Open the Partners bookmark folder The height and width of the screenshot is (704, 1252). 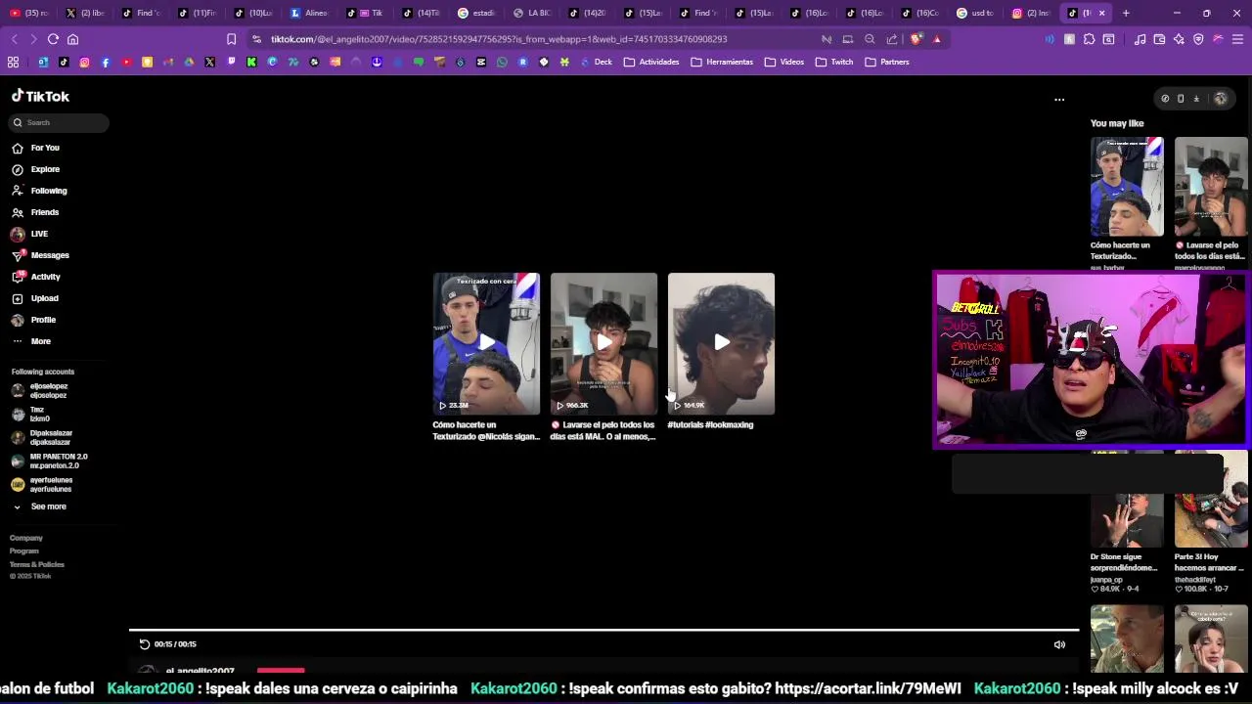pos(887,62)
